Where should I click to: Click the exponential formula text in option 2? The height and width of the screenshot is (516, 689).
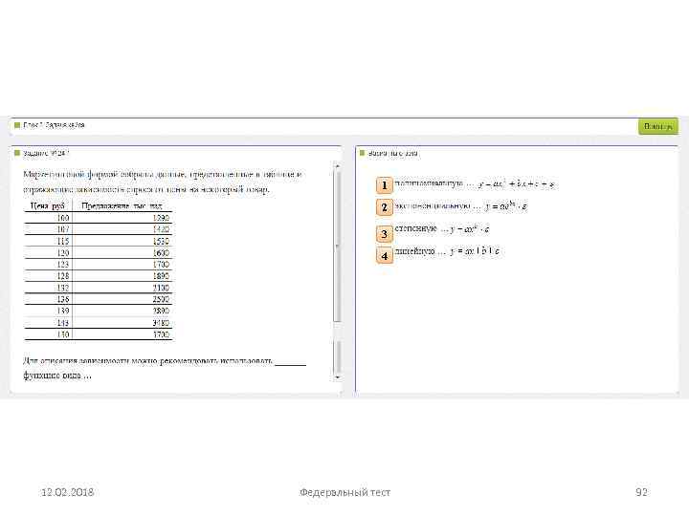(x=506, y=205)
